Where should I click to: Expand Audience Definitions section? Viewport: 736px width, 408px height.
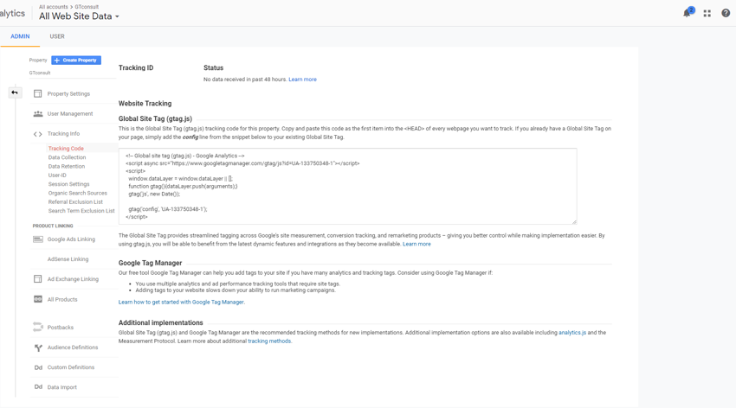73,347
